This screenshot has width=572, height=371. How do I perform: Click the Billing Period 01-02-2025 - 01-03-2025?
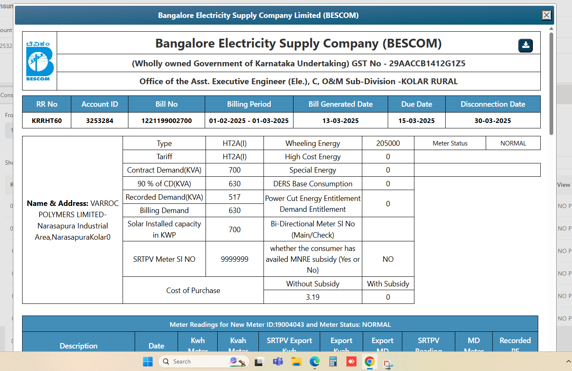click(x=249, y=121)
